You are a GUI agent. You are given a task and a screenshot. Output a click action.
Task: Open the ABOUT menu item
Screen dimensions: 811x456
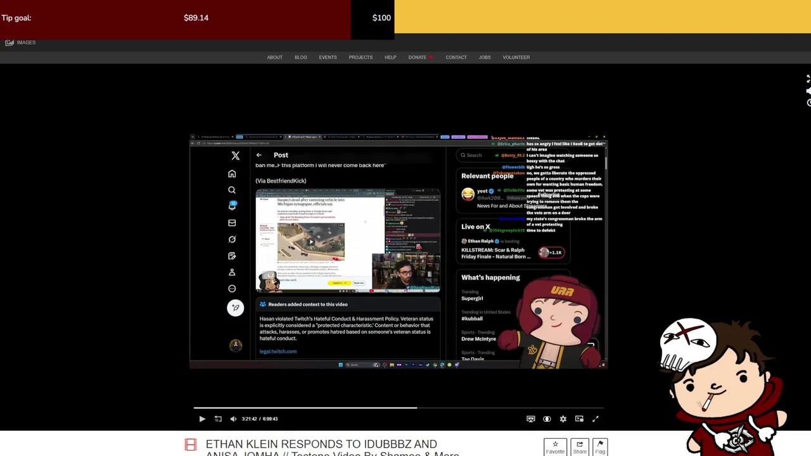tap(274, 57)
